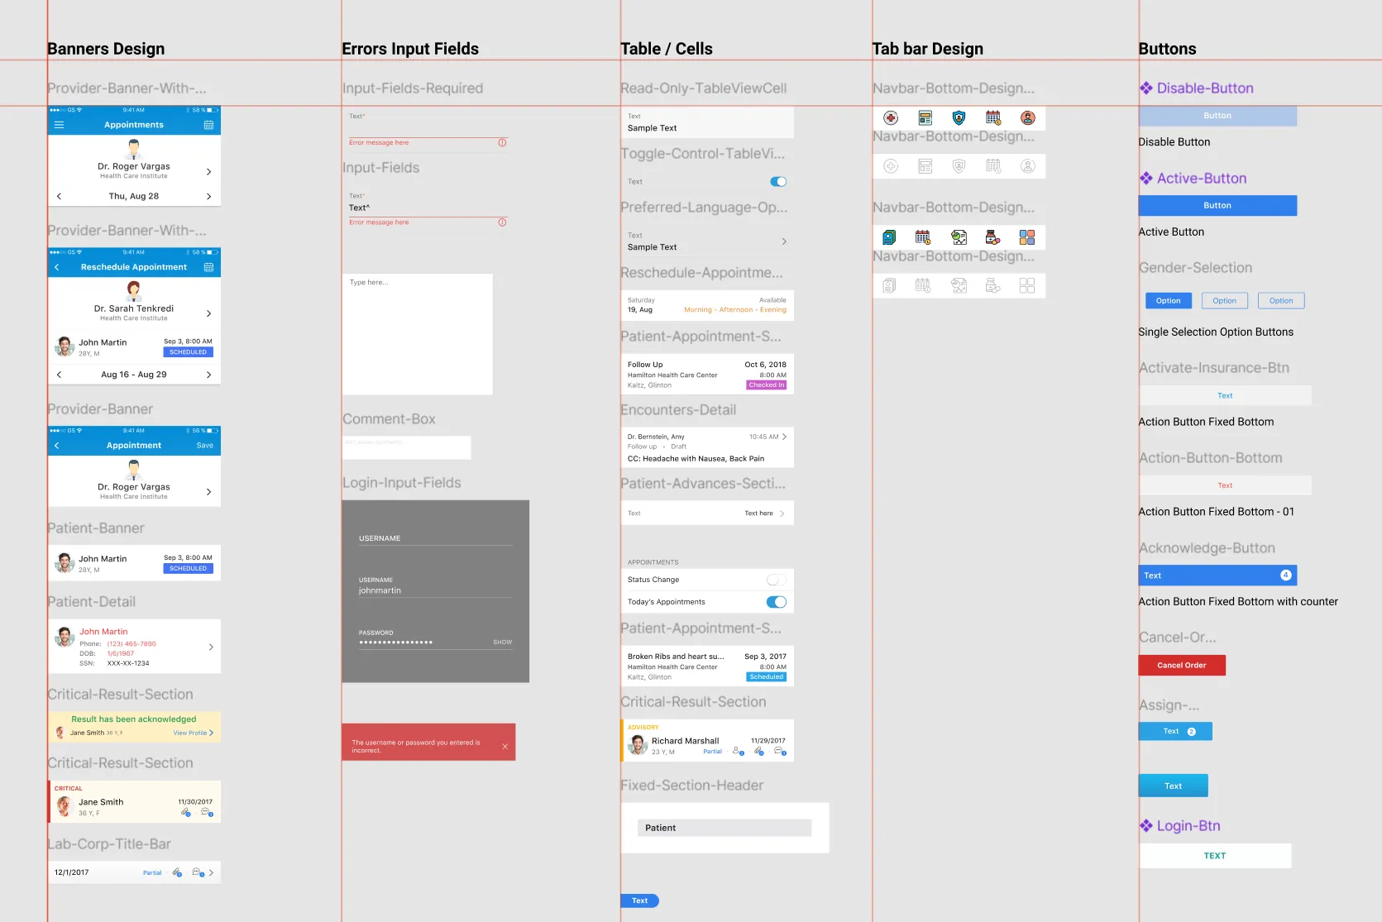Click the Active Button blue button
1382x922 pixels.
click(x=1217, y=206)
